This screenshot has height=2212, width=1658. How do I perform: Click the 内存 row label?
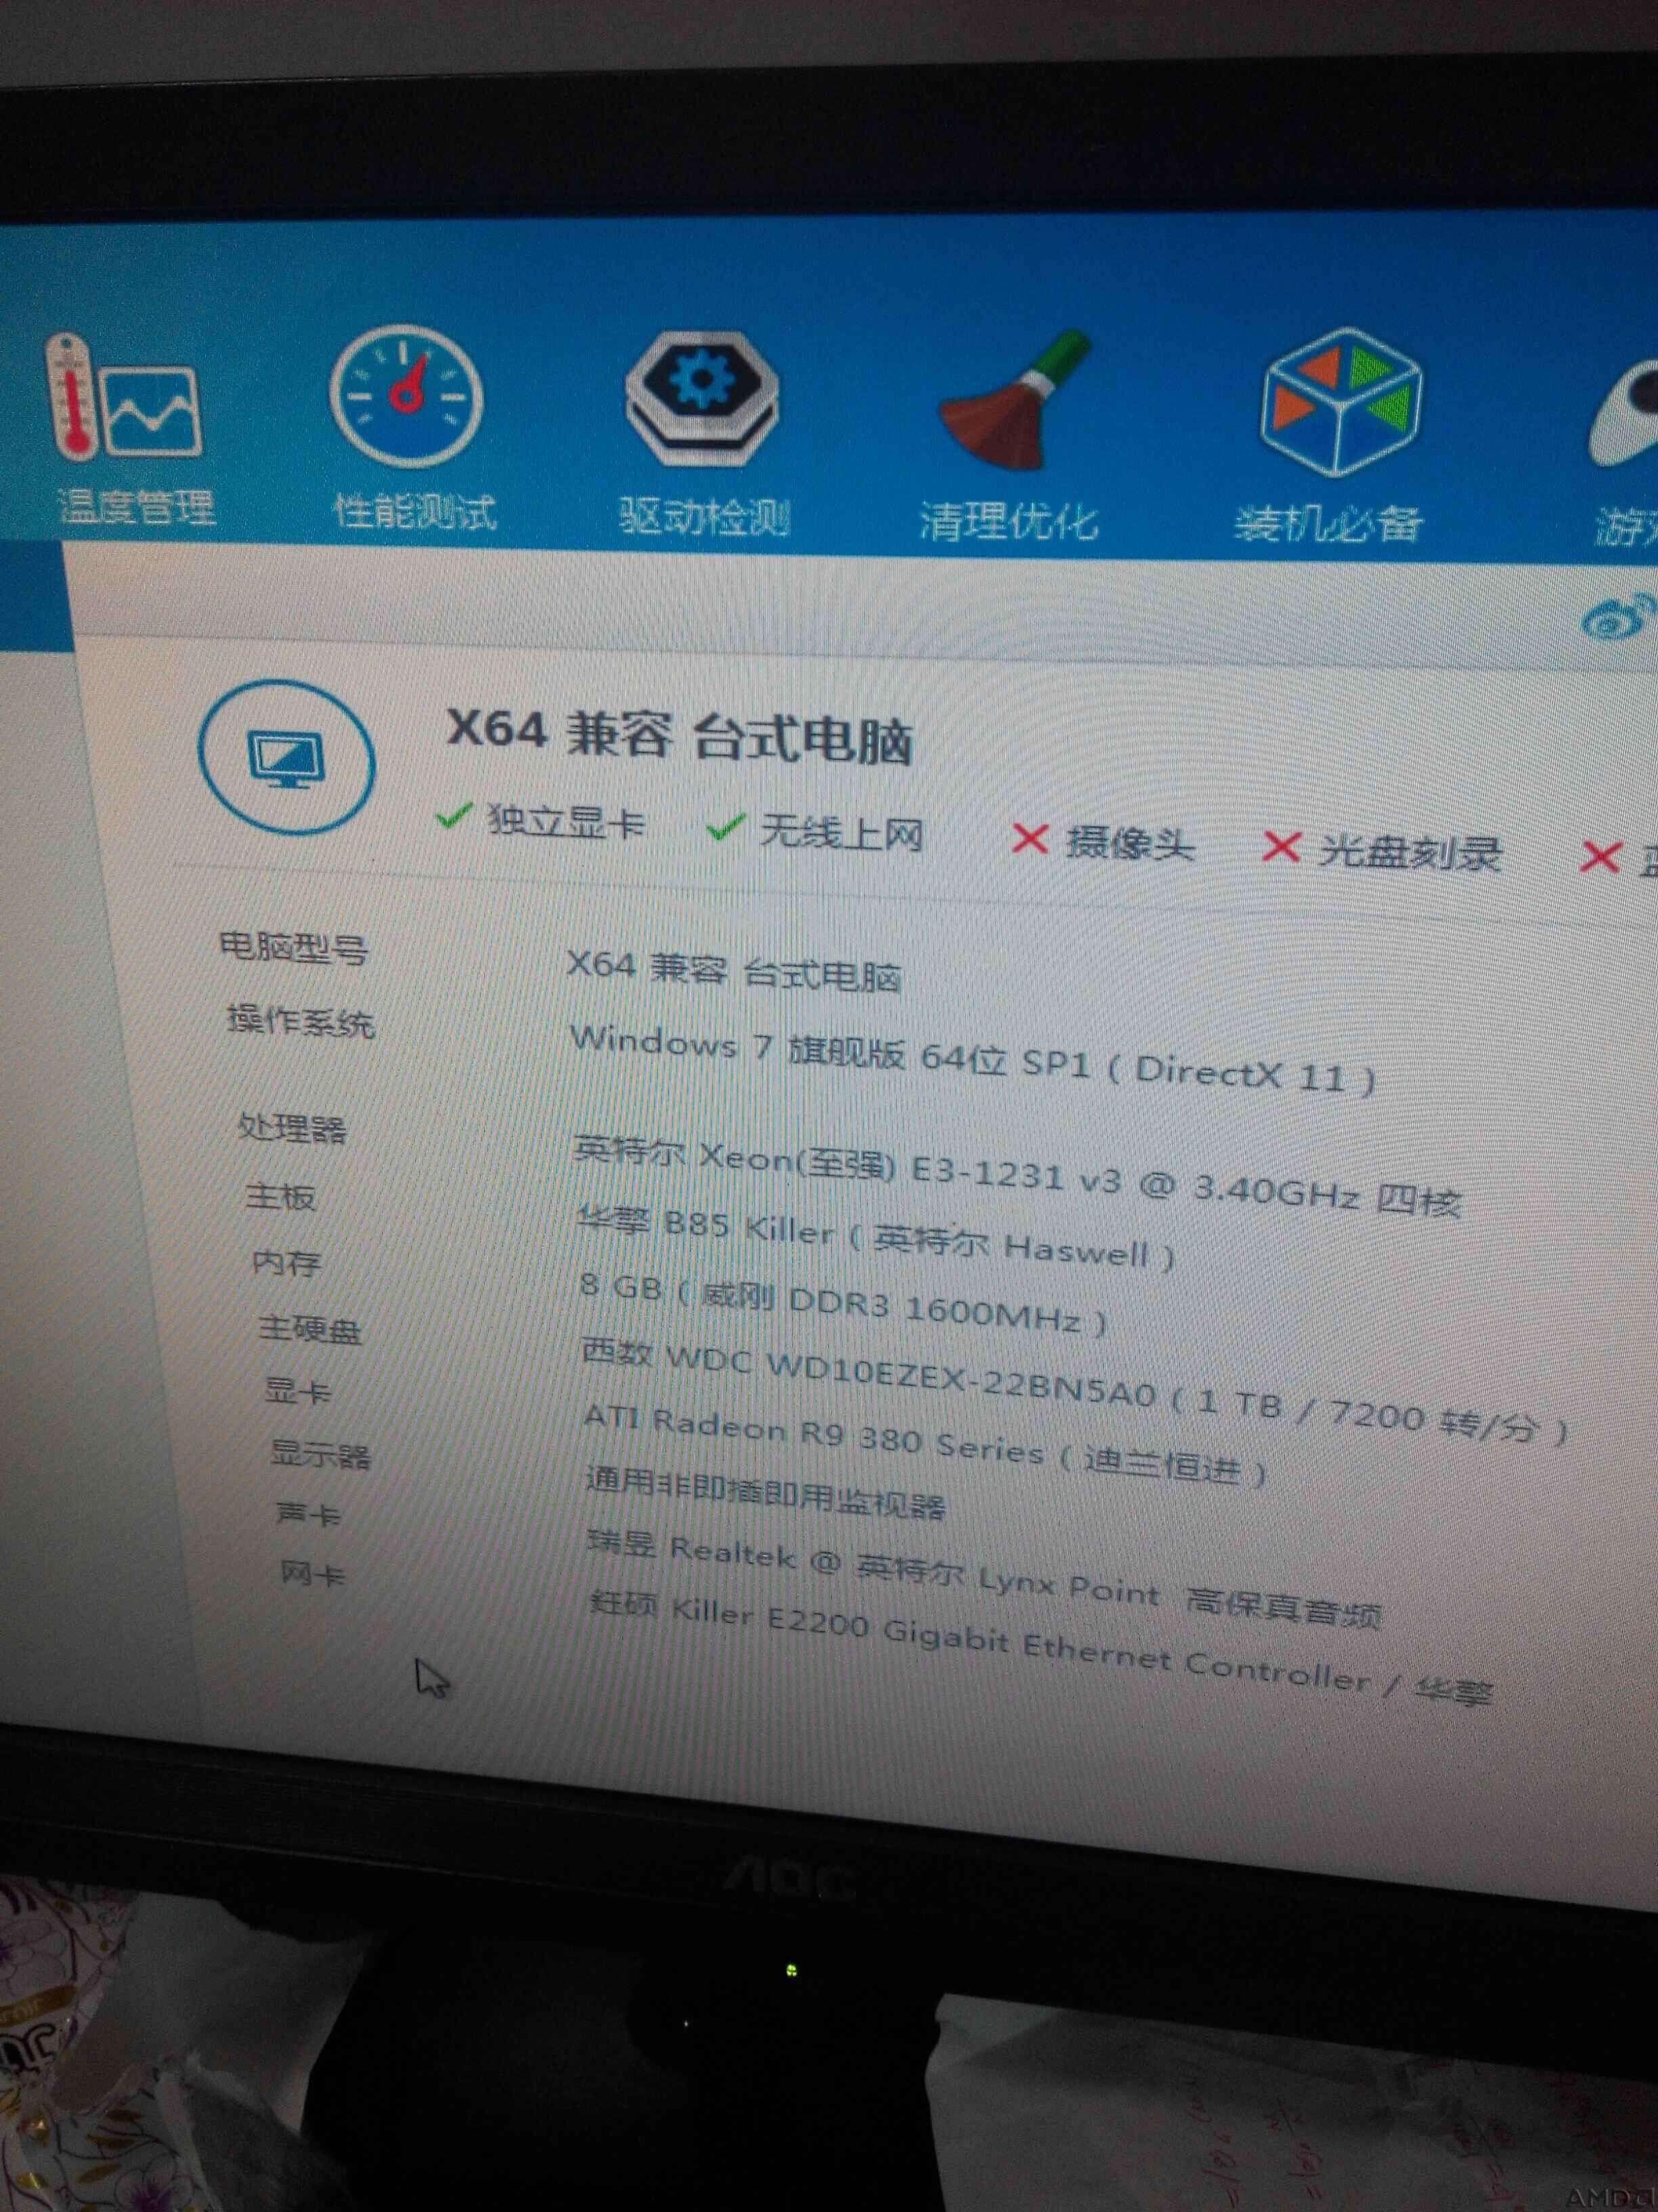286,1262
